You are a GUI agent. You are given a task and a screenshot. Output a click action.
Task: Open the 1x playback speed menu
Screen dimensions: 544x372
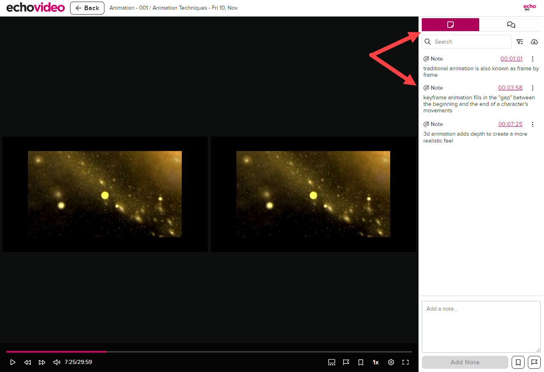click(376, 362)
